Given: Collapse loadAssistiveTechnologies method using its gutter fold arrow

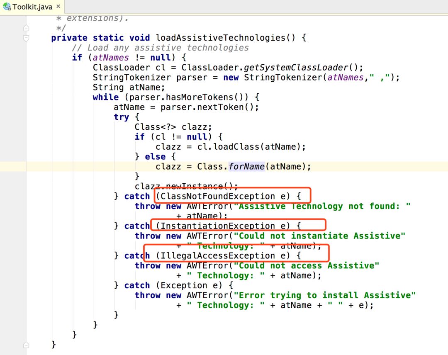Looking at the screenshot, I should tap(26, 38).
